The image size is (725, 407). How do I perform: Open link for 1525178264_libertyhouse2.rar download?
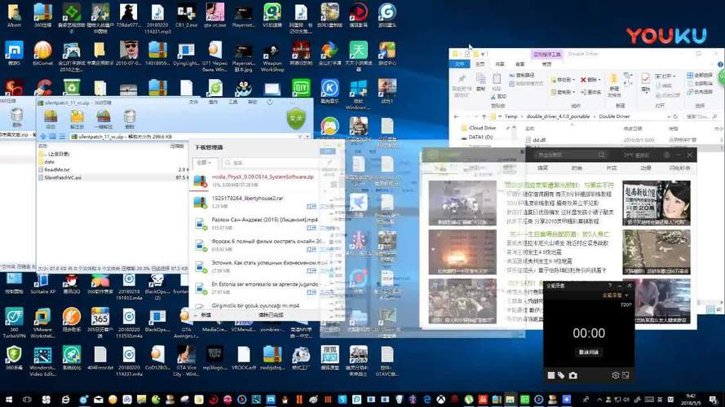click(x=312, y=206)
